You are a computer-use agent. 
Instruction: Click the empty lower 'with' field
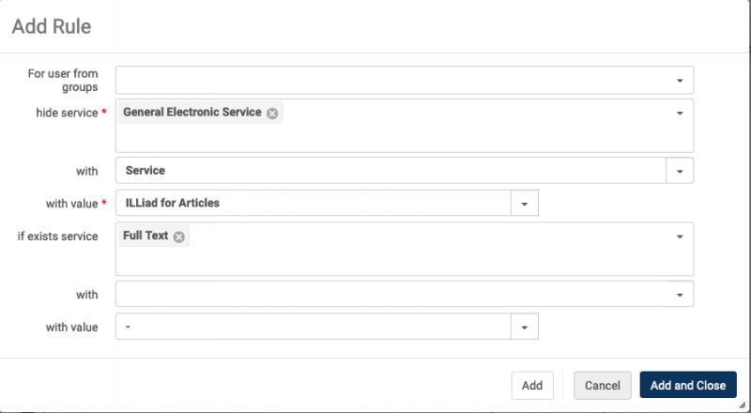point(405,294)
